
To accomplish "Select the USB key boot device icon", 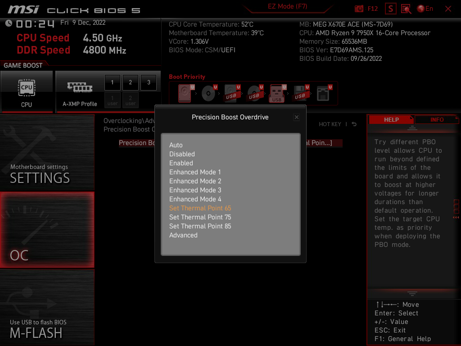I will pos(277,93).
